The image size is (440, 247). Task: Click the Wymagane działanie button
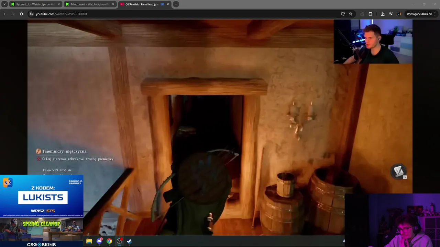[x=421, y=14]
